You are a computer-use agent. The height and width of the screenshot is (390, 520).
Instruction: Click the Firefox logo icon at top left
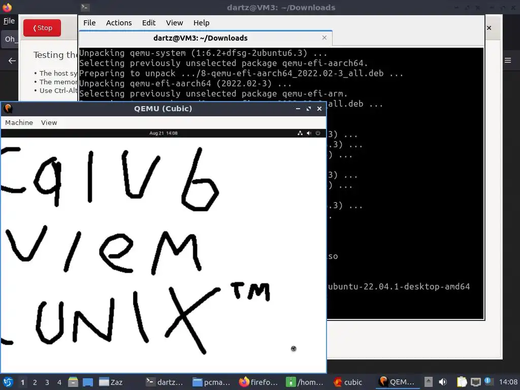7,7
